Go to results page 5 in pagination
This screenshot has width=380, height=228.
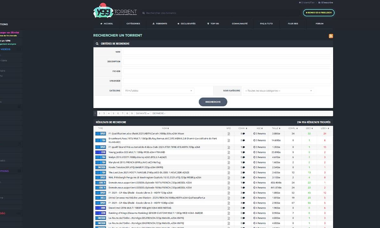(113, 113)
